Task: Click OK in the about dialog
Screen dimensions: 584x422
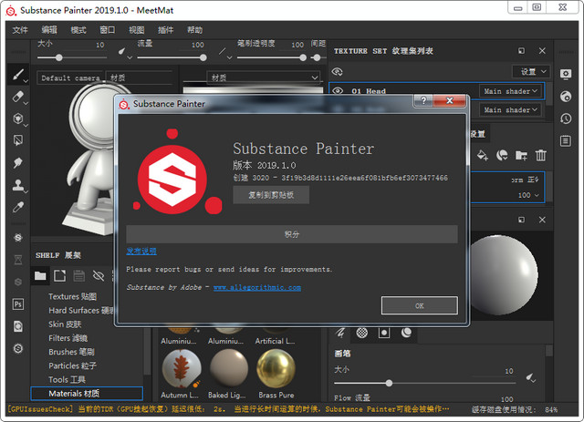Action: [x=419, y=305]
